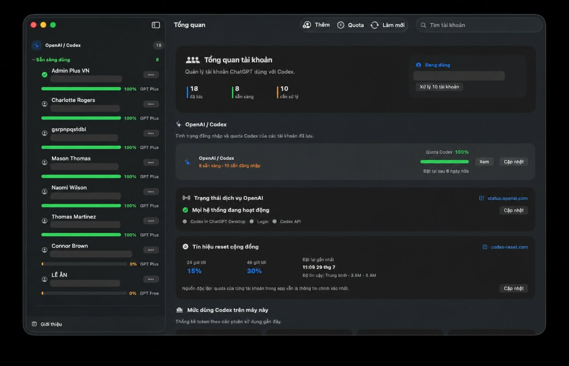
Task: Click the 15% value under 24 giờ tới
Action: pyautogui.click(x=194, y=271)
